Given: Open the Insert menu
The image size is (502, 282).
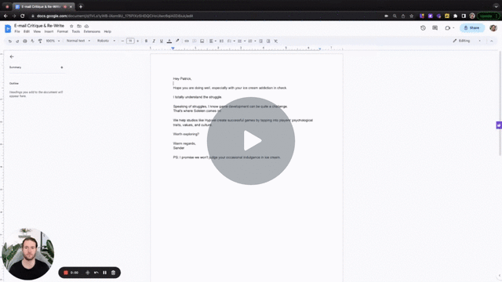Looking at the screenshot, I should pyautogui.click(x=49, y=31).
